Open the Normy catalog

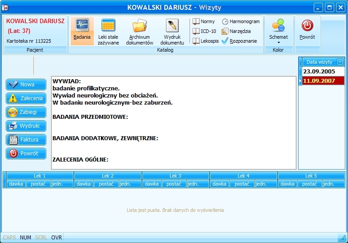click(204, 21)
